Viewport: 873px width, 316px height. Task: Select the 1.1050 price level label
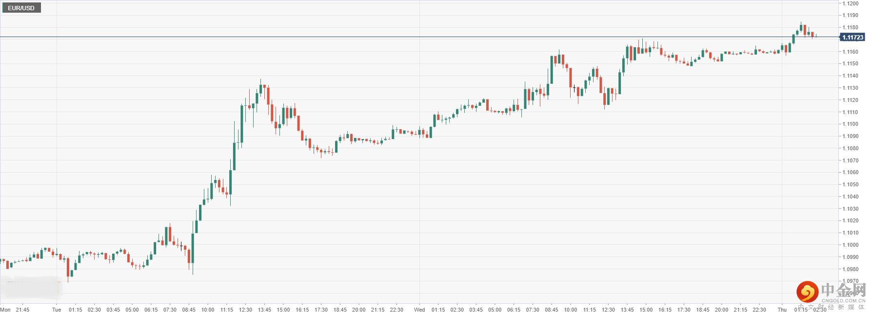point(851,185)
